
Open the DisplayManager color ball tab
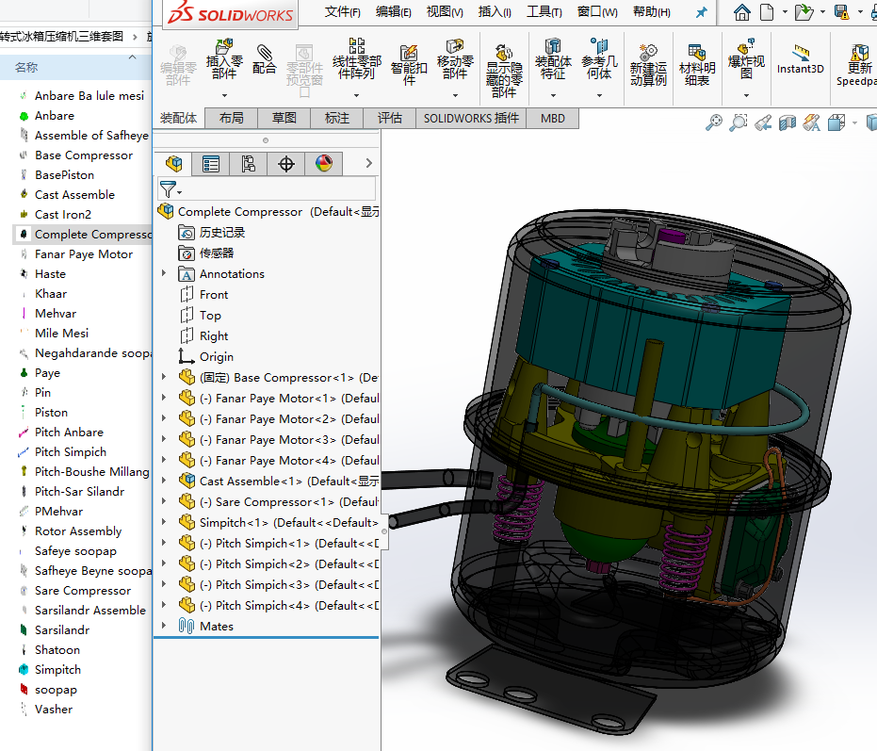click(x=323, y=164)
